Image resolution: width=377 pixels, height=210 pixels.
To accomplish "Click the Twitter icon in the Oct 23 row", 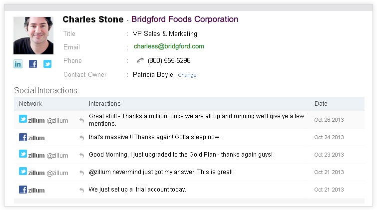I will pos(23,155).
